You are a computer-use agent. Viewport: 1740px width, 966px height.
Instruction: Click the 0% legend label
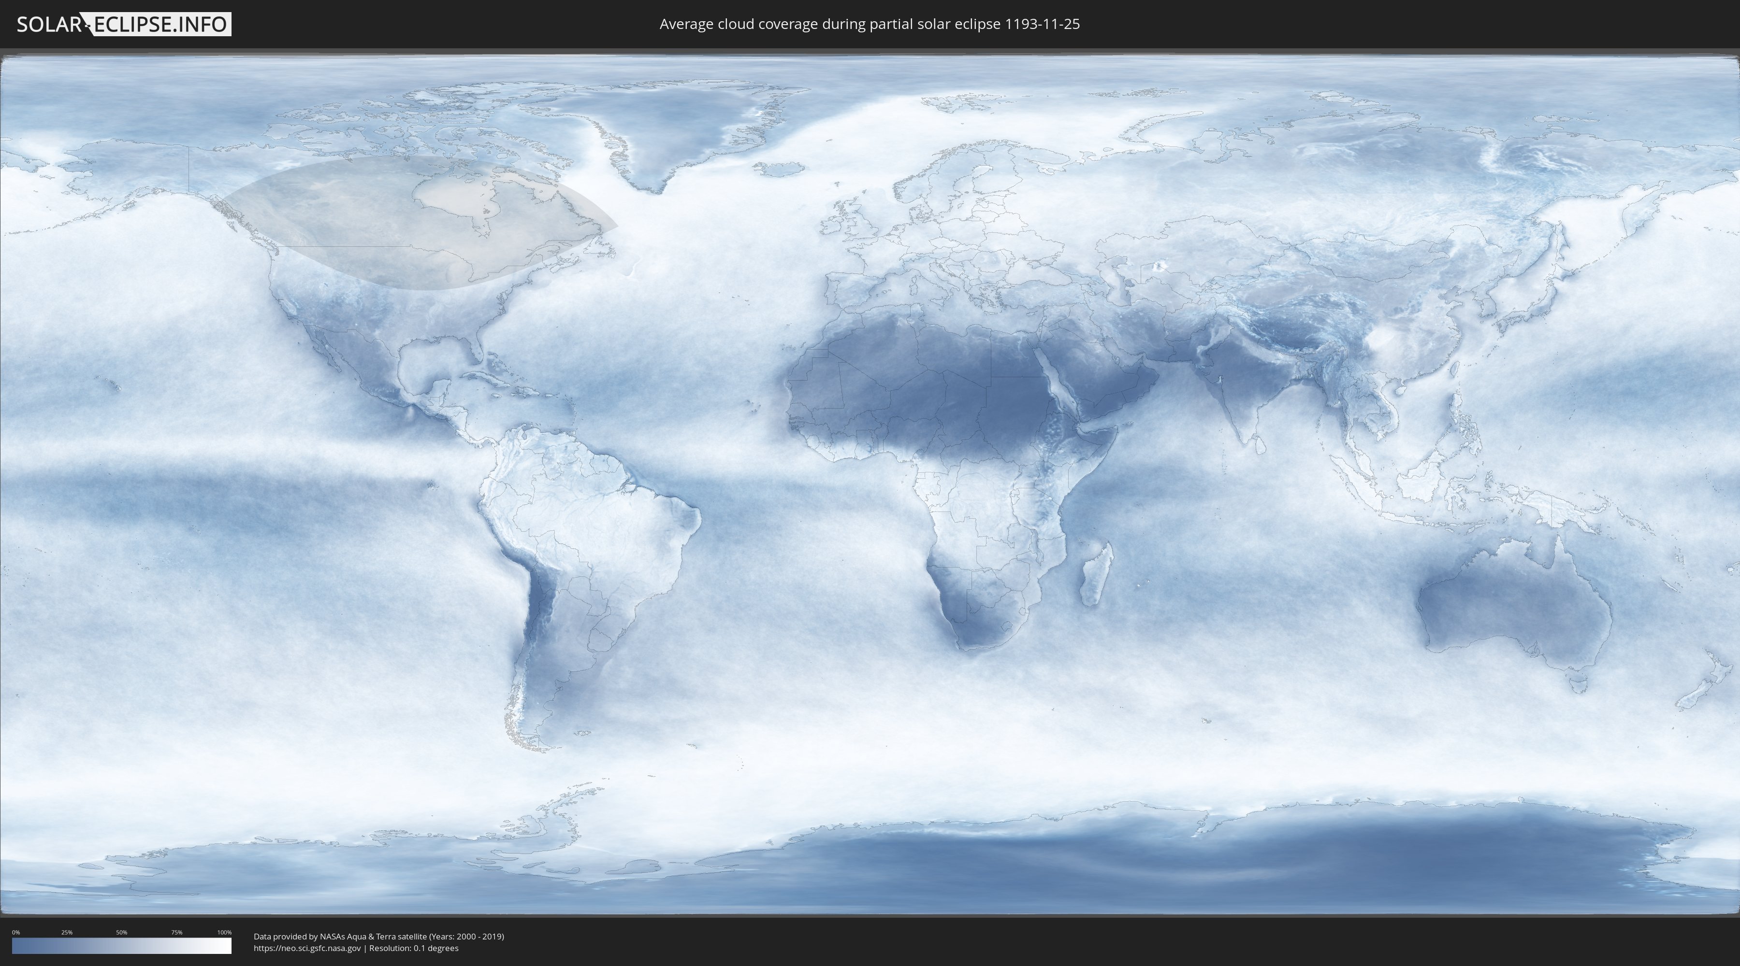coord(16,932)
